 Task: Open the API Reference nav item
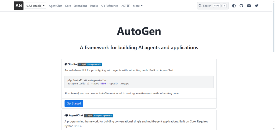coord(109,6)
